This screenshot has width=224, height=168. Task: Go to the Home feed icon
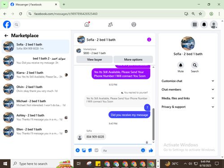[x=87, y=24]
